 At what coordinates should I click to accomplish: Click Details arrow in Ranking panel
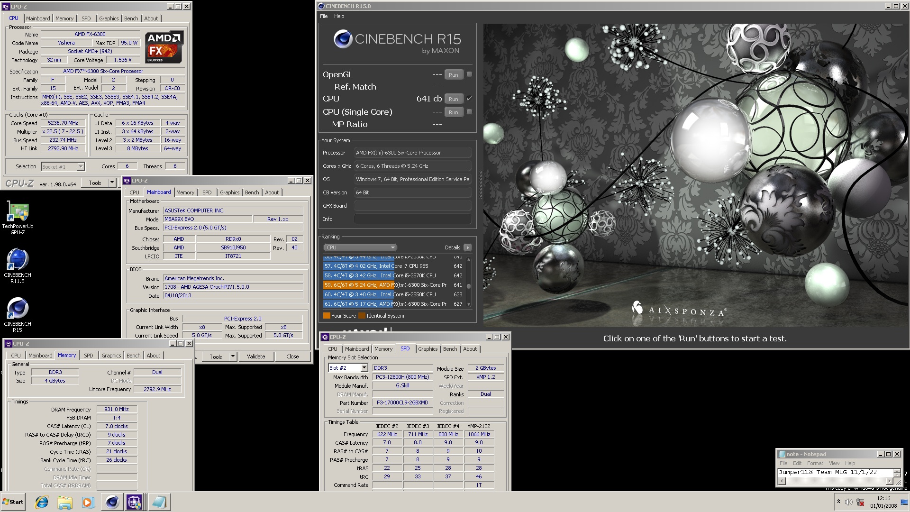click(x=467, y=247)
